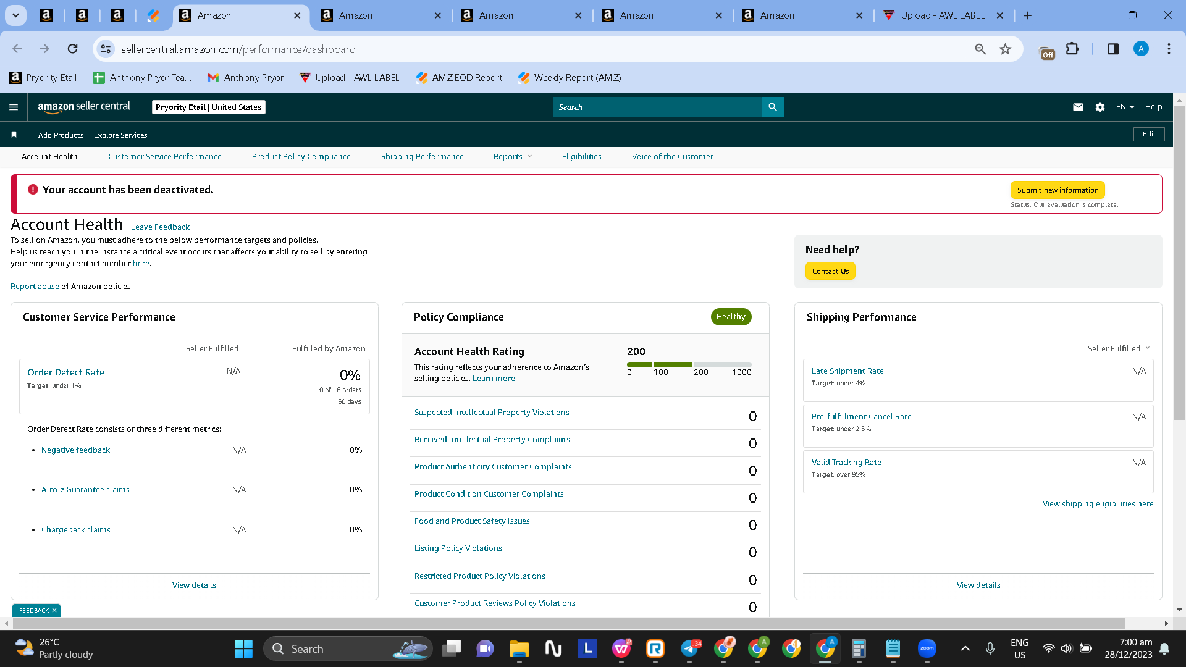Open a new browser tab with plus icon

(x=1028, y=15)
